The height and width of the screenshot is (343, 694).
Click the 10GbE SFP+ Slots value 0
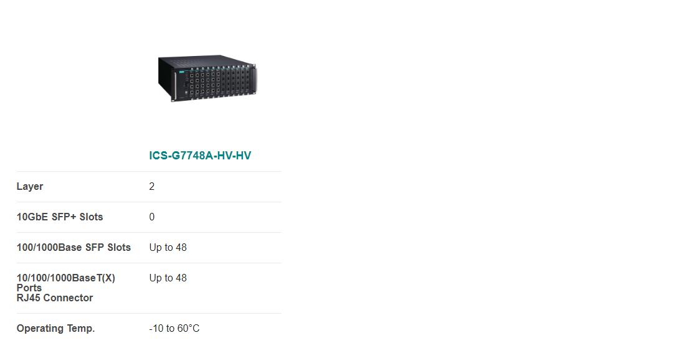click(x=152, y=217)
